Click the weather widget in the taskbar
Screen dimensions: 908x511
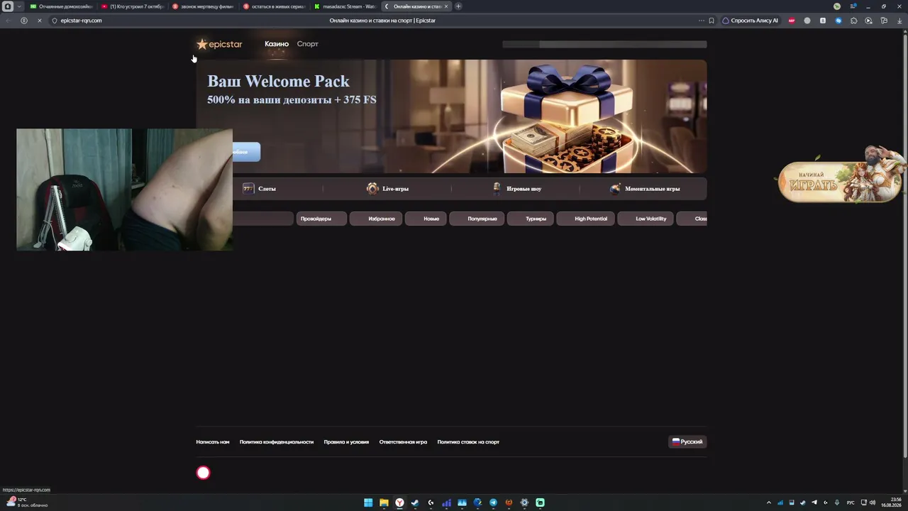click(27, 502)
